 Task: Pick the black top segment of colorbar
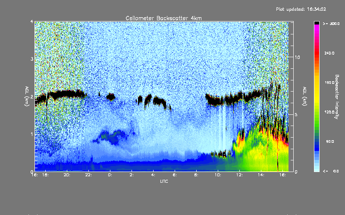click(317, 23)
